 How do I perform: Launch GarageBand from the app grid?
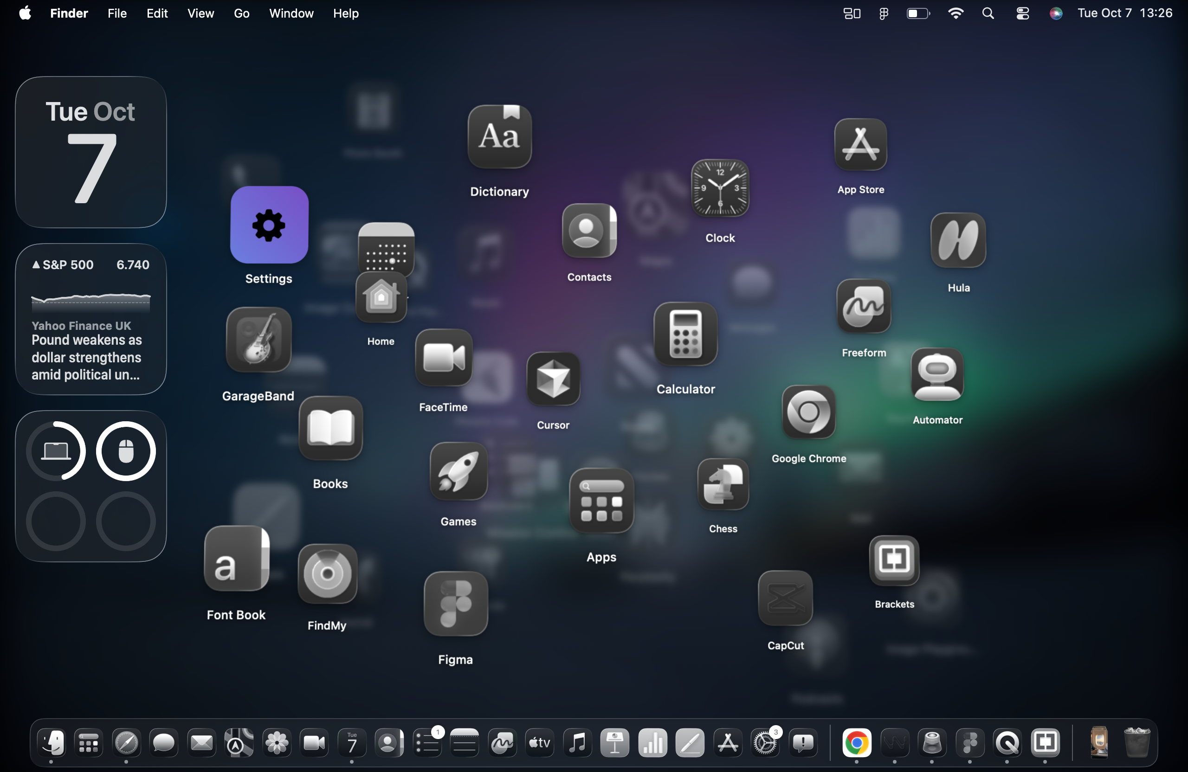click(x=258, y=340)
